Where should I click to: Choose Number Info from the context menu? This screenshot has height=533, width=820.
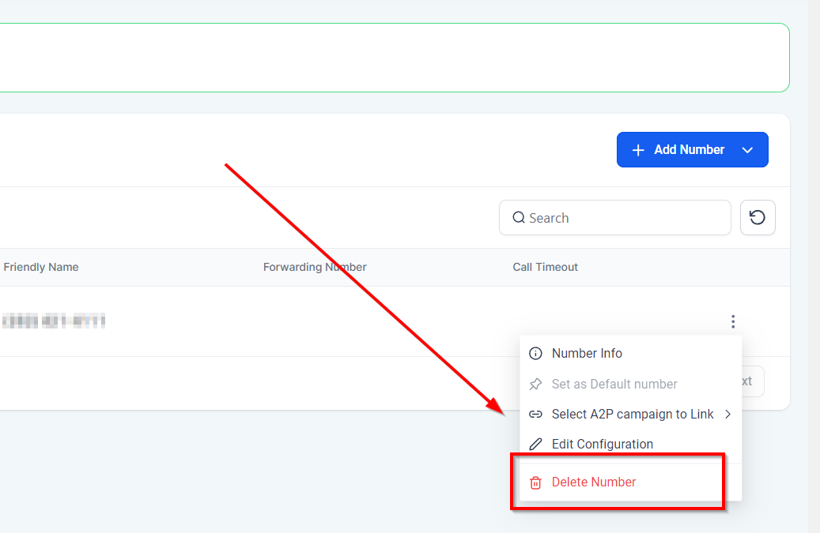pyautogui.click(x=587, y=354)
